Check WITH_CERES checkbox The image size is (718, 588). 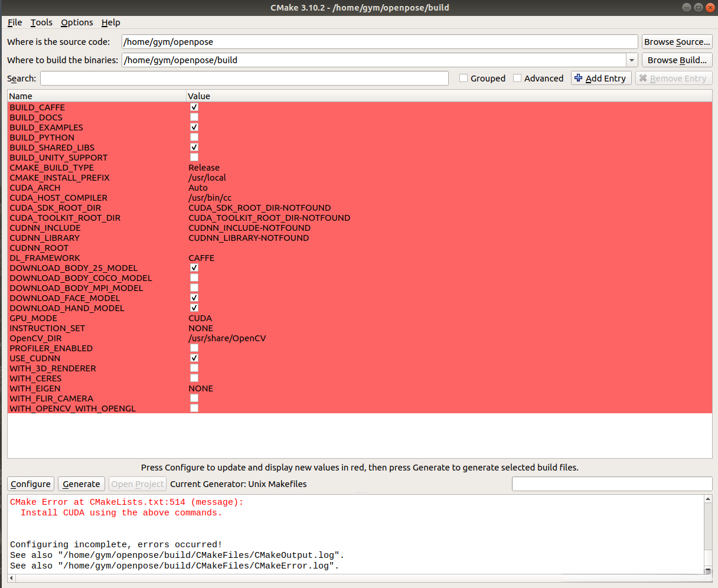[x=194, y=378]
